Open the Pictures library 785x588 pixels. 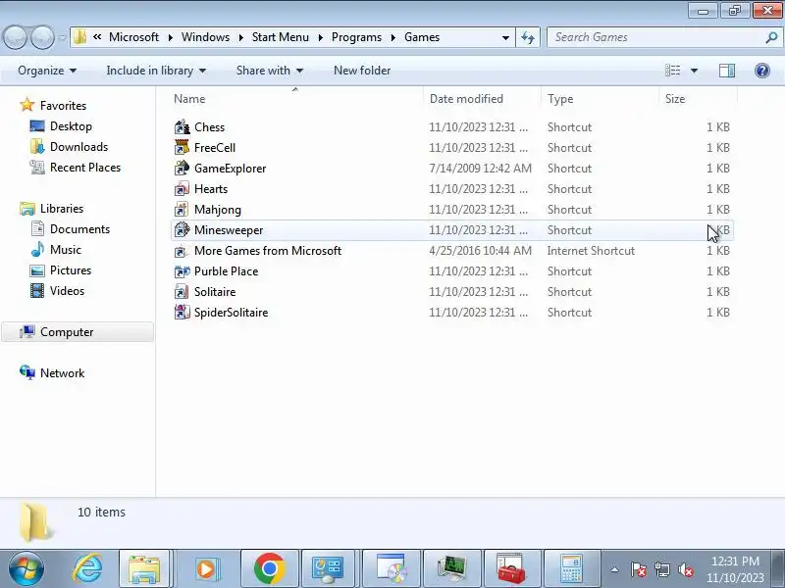click(70, 270)
